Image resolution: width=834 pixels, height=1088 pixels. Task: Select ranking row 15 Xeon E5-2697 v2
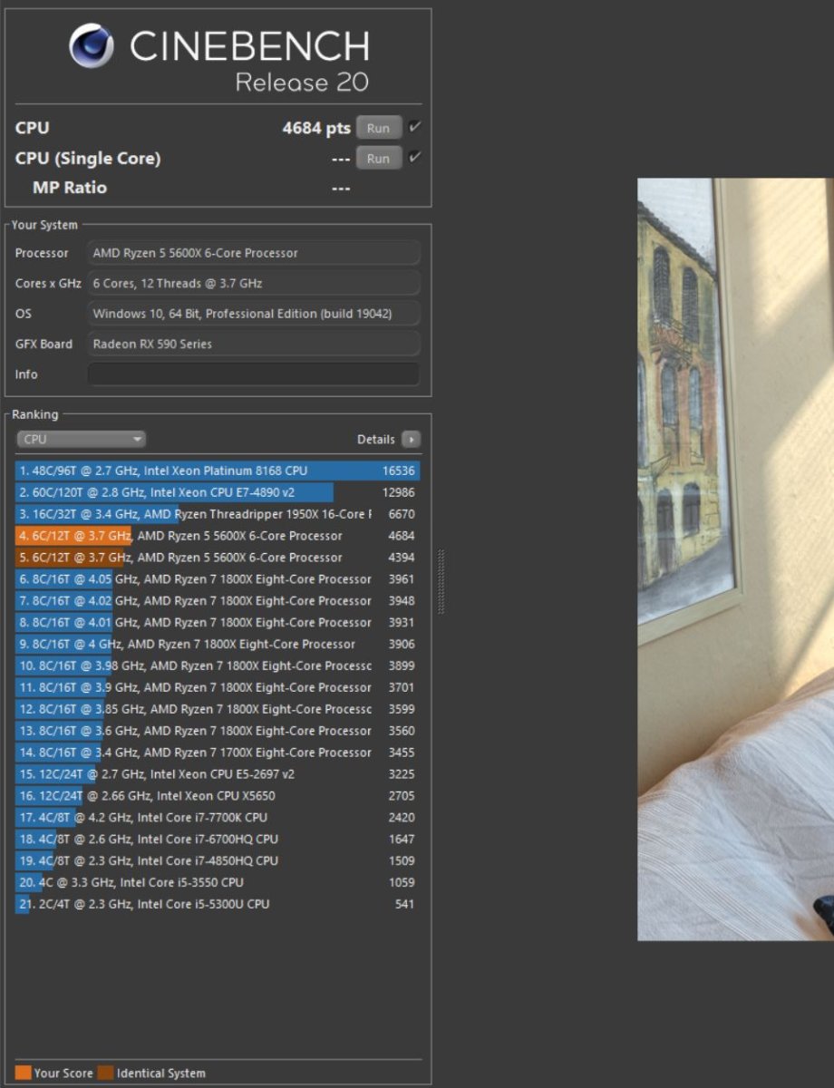pos(218,774)
